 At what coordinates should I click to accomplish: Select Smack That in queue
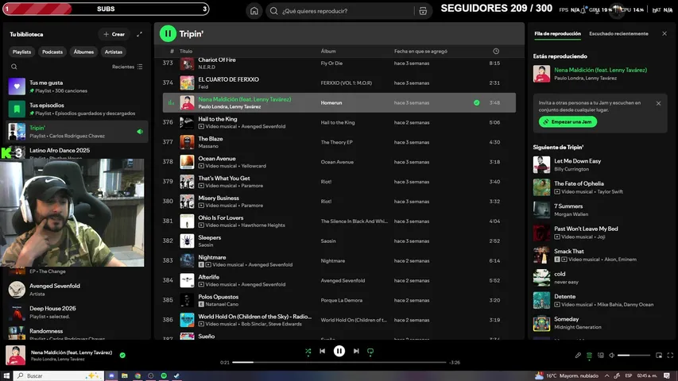pyautogui.click(x=600, y=255)
